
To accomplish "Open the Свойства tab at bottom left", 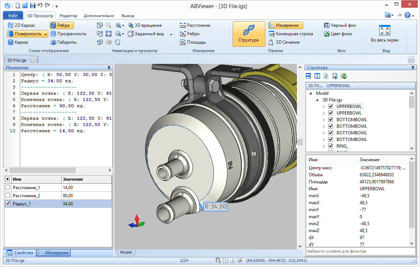I will [x=20, y=253].
